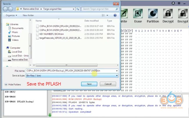Click the green status icon in log panel
189x118 pixels.
click(50, 115)
